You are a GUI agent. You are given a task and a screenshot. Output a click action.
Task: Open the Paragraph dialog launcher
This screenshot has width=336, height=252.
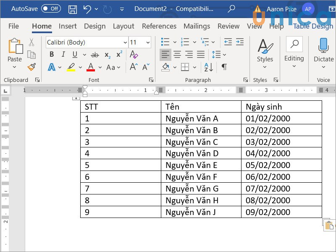pyautogui.click(x=246, y=80)
